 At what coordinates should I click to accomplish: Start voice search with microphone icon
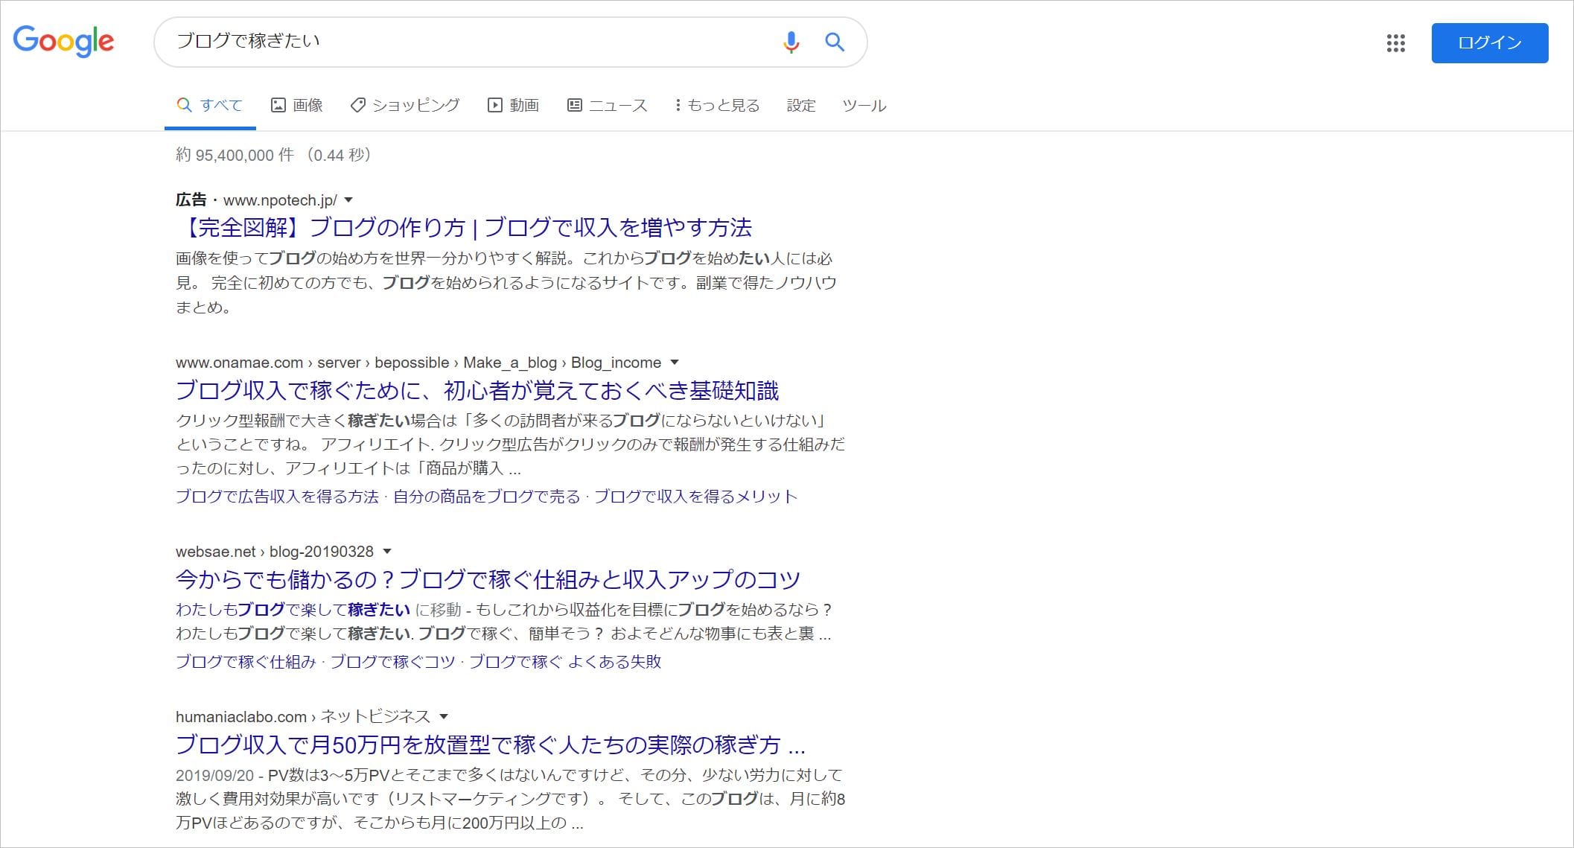coord(791,42)
